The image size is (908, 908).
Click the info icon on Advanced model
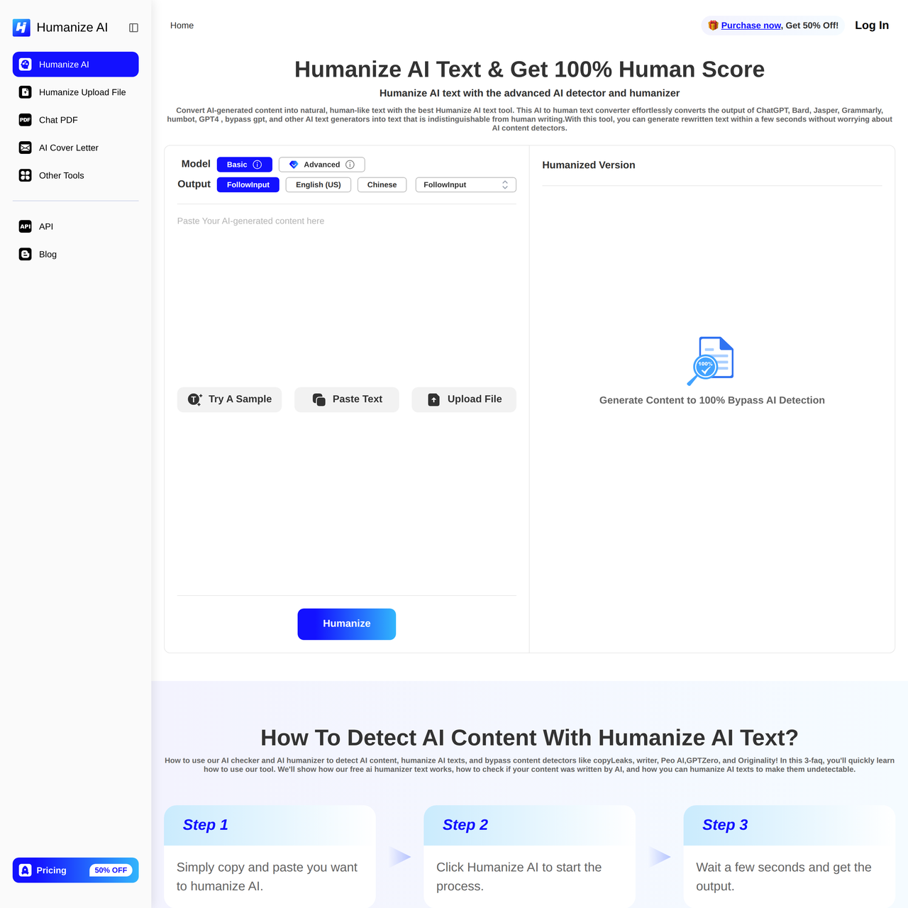[x=350, y=165]
